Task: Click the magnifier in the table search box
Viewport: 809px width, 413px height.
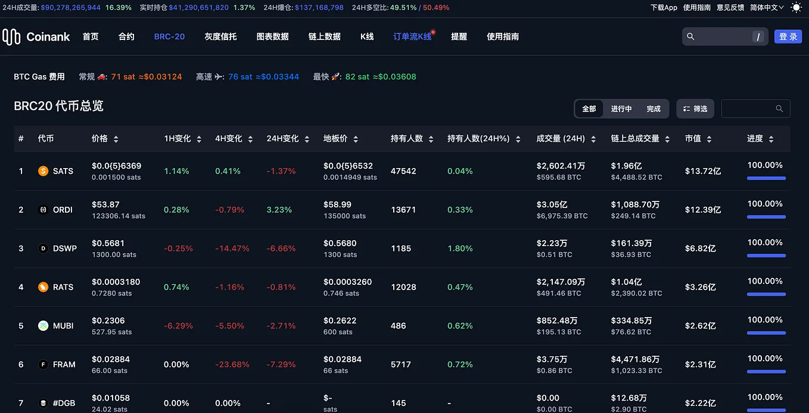Action: [x=779, y=109]
